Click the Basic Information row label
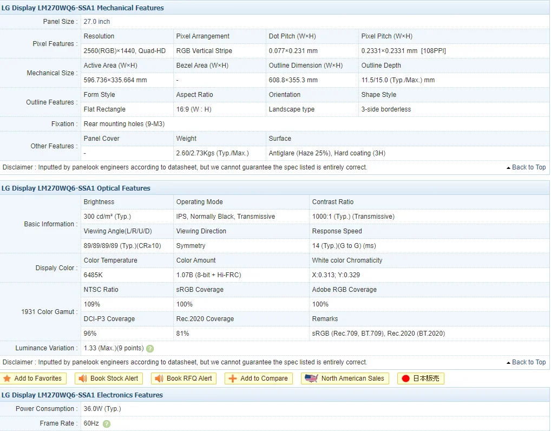 click(x=50, y=224)
